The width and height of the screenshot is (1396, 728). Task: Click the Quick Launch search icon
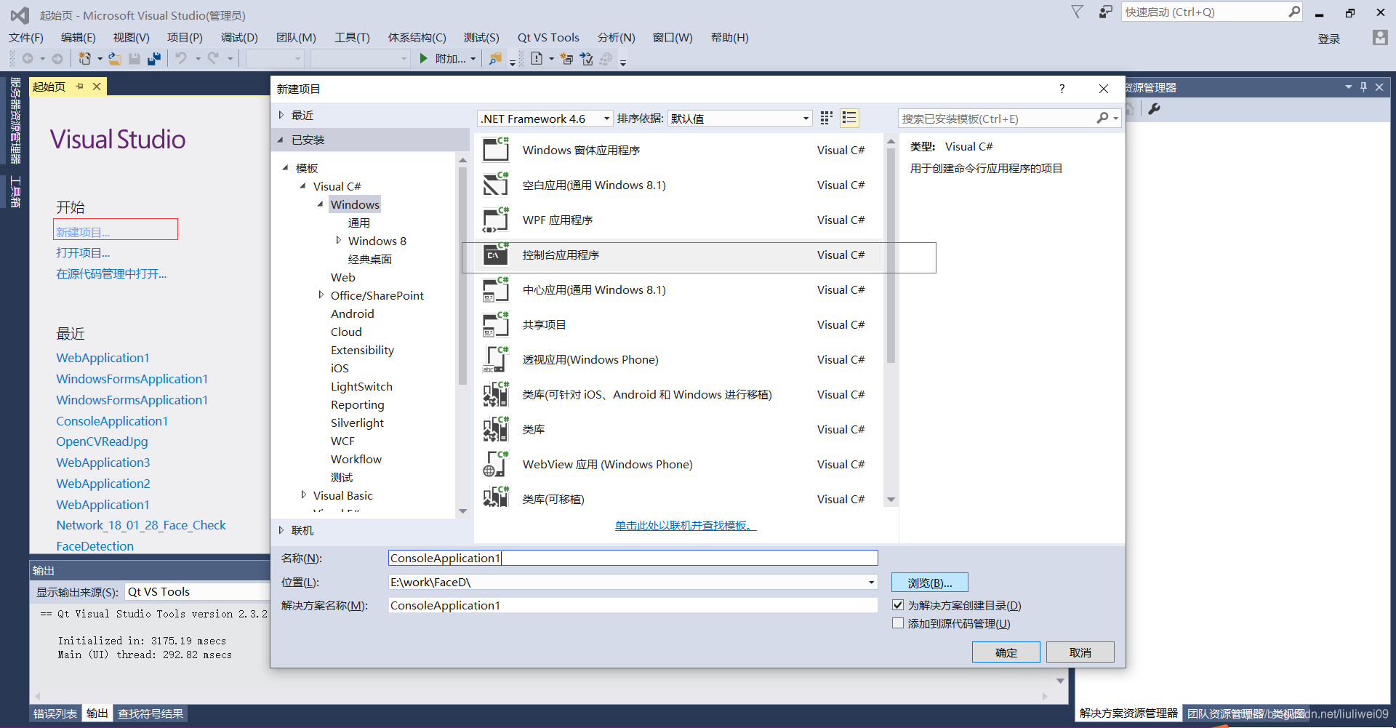click(x=1294, y=12)
